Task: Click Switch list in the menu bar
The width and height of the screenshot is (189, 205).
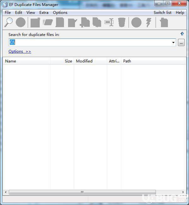Action: pyautogui.click(x=163, y=13)
